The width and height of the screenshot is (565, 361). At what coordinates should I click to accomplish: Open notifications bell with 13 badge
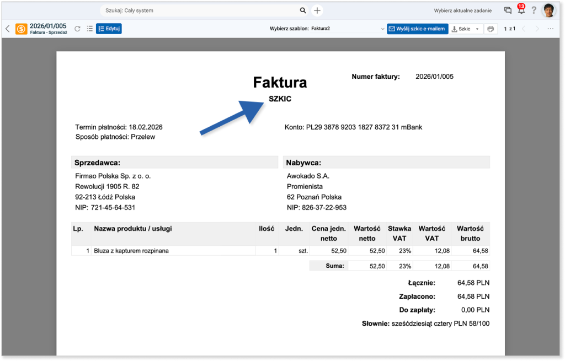click(521, 10)
